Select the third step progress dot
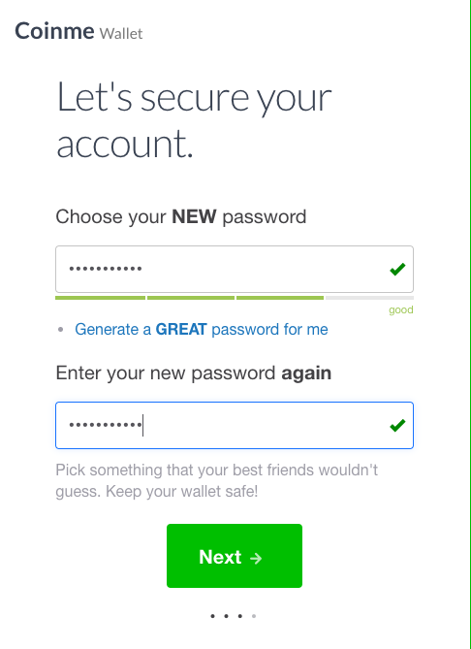471x649 pixels. 239,616
